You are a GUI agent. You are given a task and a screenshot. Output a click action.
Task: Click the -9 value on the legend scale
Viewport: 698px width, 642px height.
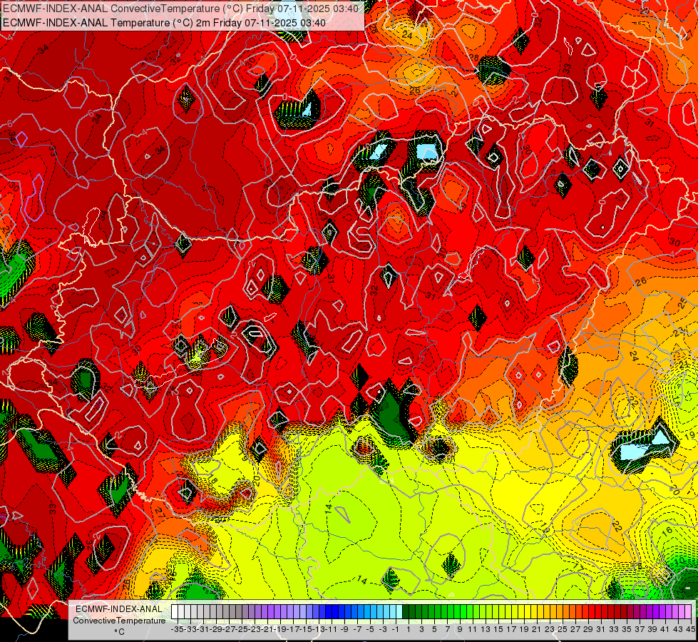coord(344,630)
